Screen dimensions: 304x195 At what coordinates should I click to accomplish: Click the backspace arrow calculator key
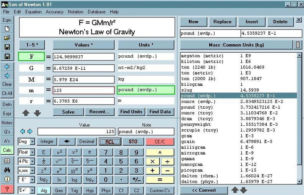67,142
